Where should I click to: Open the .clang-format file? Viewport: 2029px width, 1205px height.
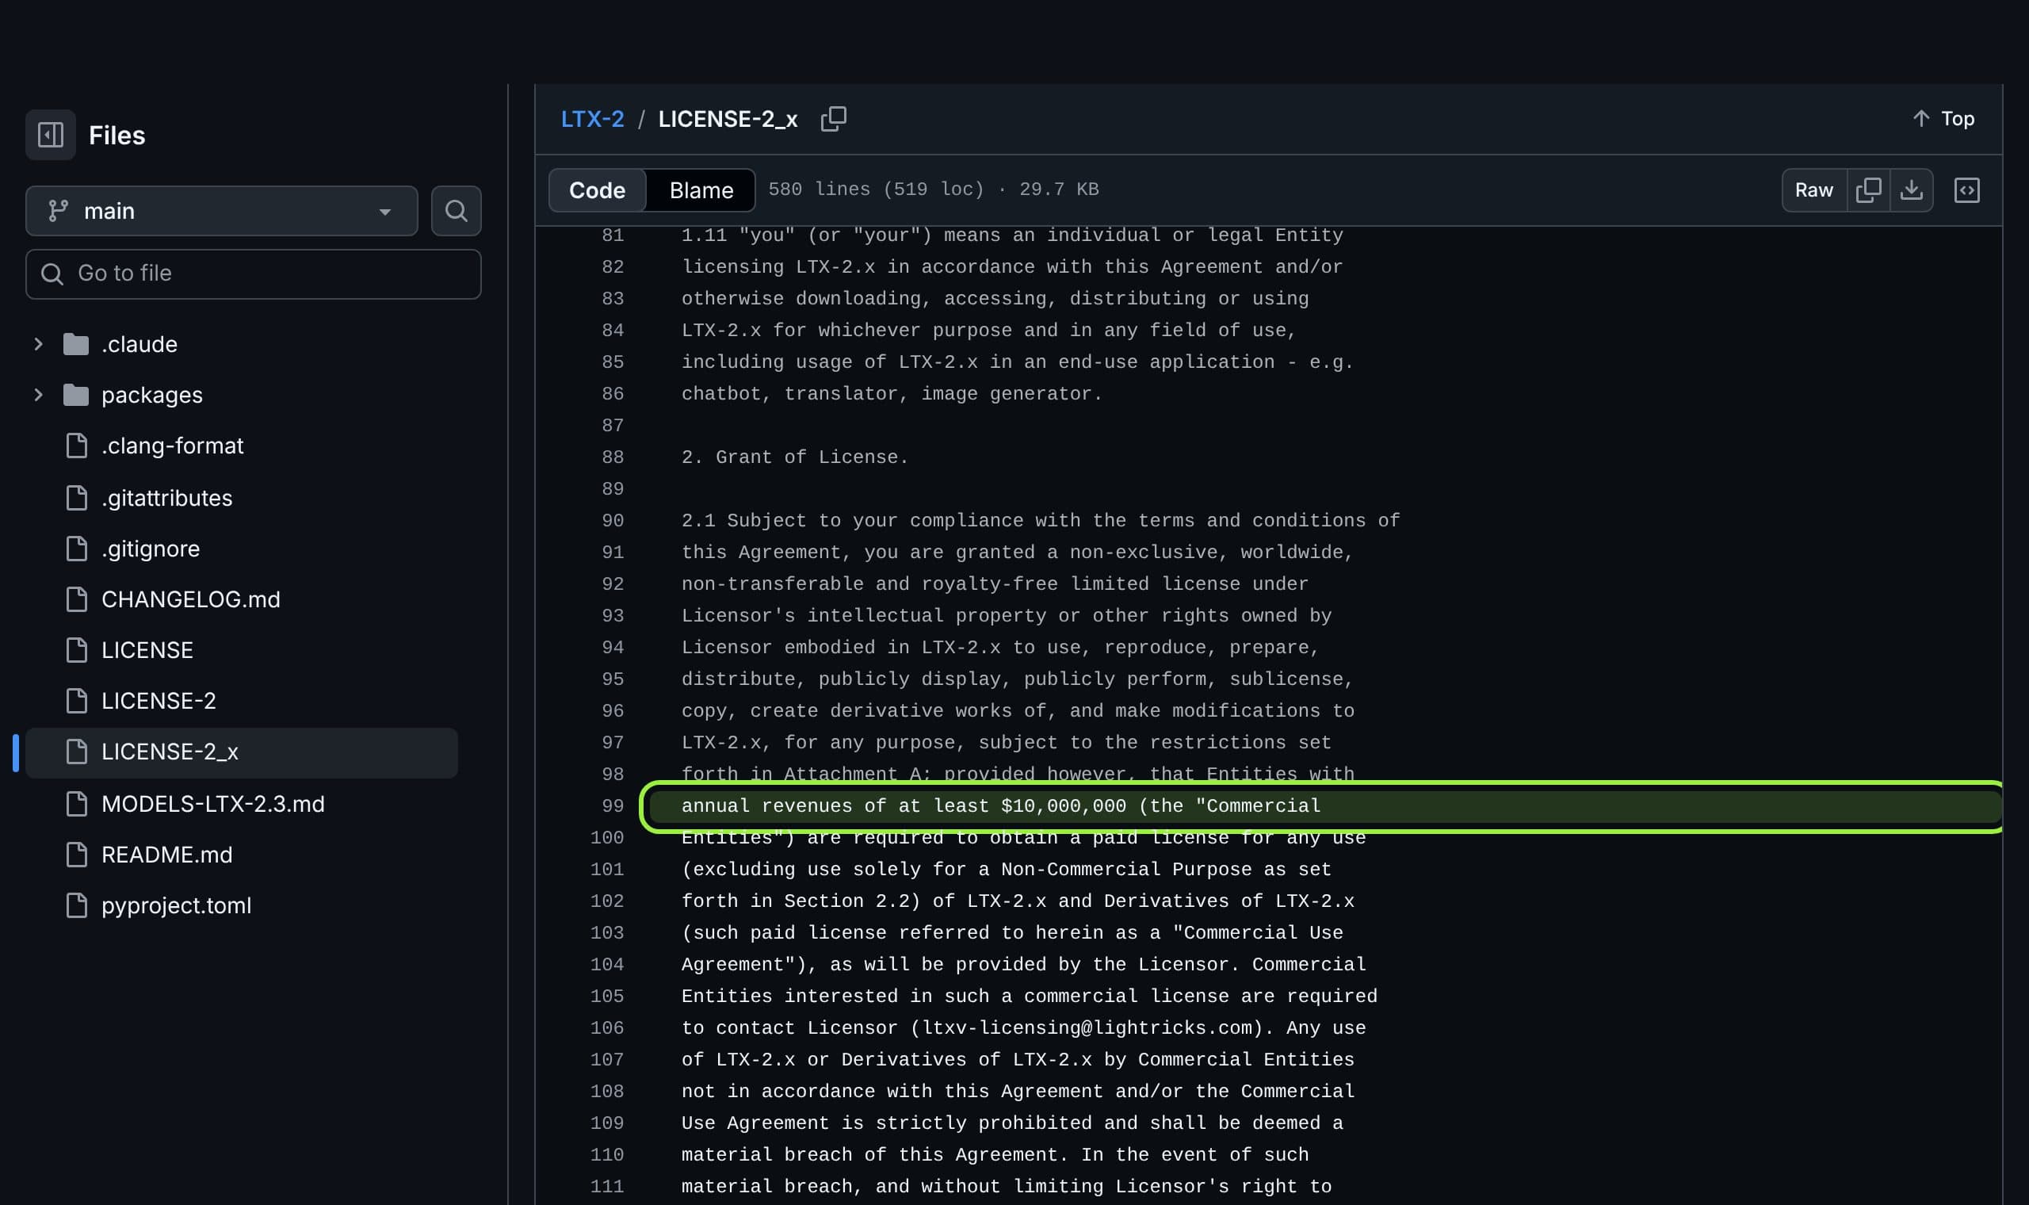(x=172, y=446)
